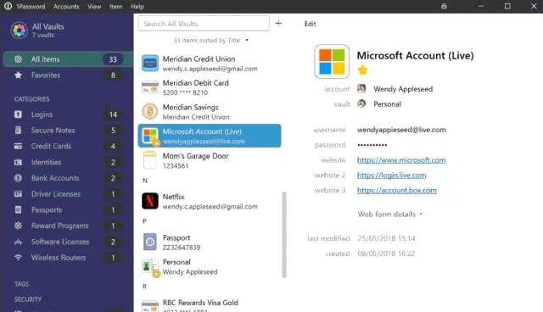Click the Meridian Debit Card icon
This screenshot has width=543, height=312.
[x=150, y=87]
